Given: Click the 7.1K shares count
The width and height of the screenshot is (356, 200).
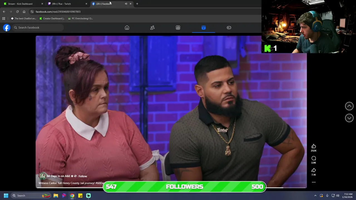Looking at the screenshot, I should [314, 175].
